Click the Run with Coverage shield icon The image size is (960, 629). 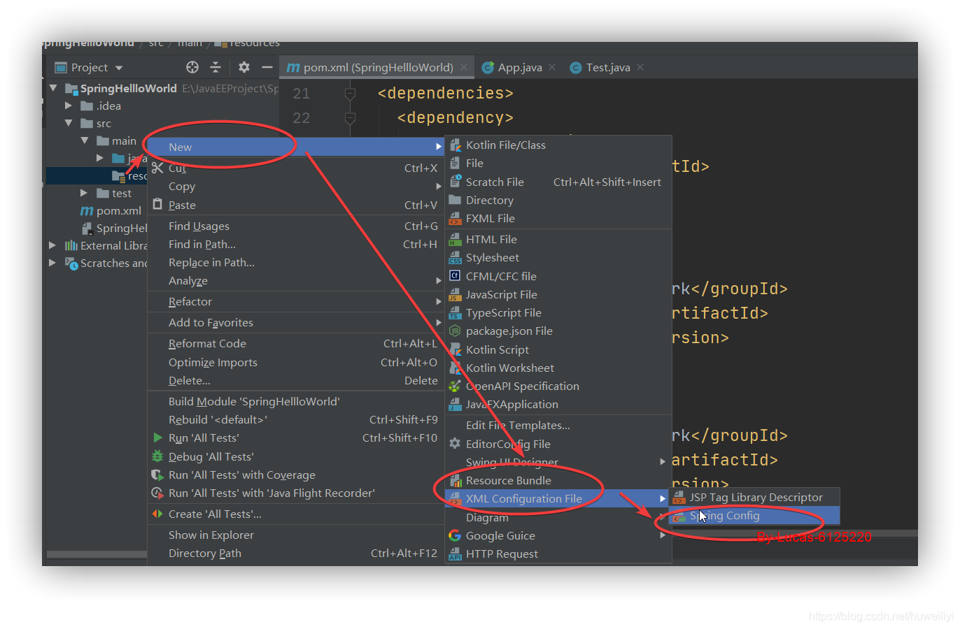click(x=157, y=475)
